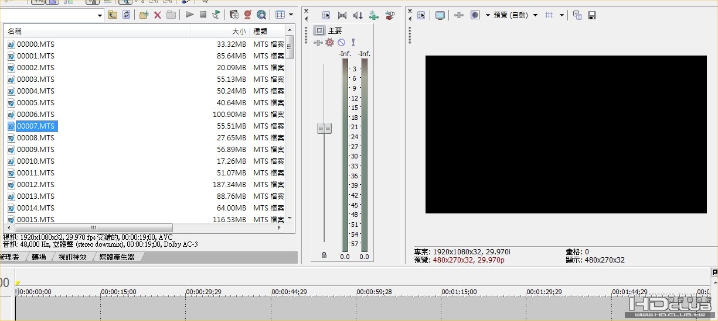This screenshot has height=321, width=718.
Task: Open the folder path combo box dropdown
Action: click(x=100, y=15)
